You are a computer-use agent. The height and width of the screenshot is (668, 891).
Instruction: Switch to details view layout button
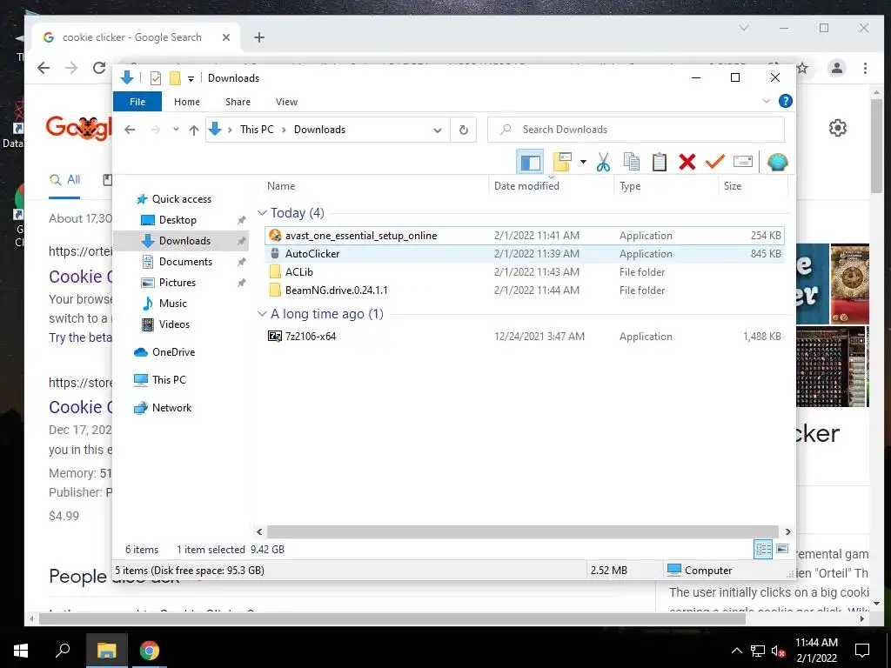pyautogui.click(x=763, y=549)
